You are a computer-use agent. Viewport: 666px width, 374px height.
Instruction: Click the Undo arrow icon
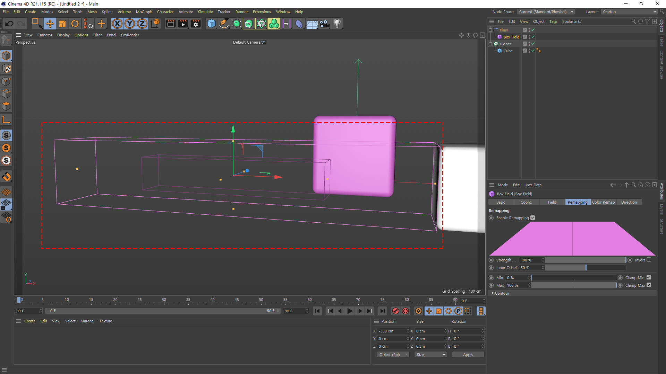(9, 24)
